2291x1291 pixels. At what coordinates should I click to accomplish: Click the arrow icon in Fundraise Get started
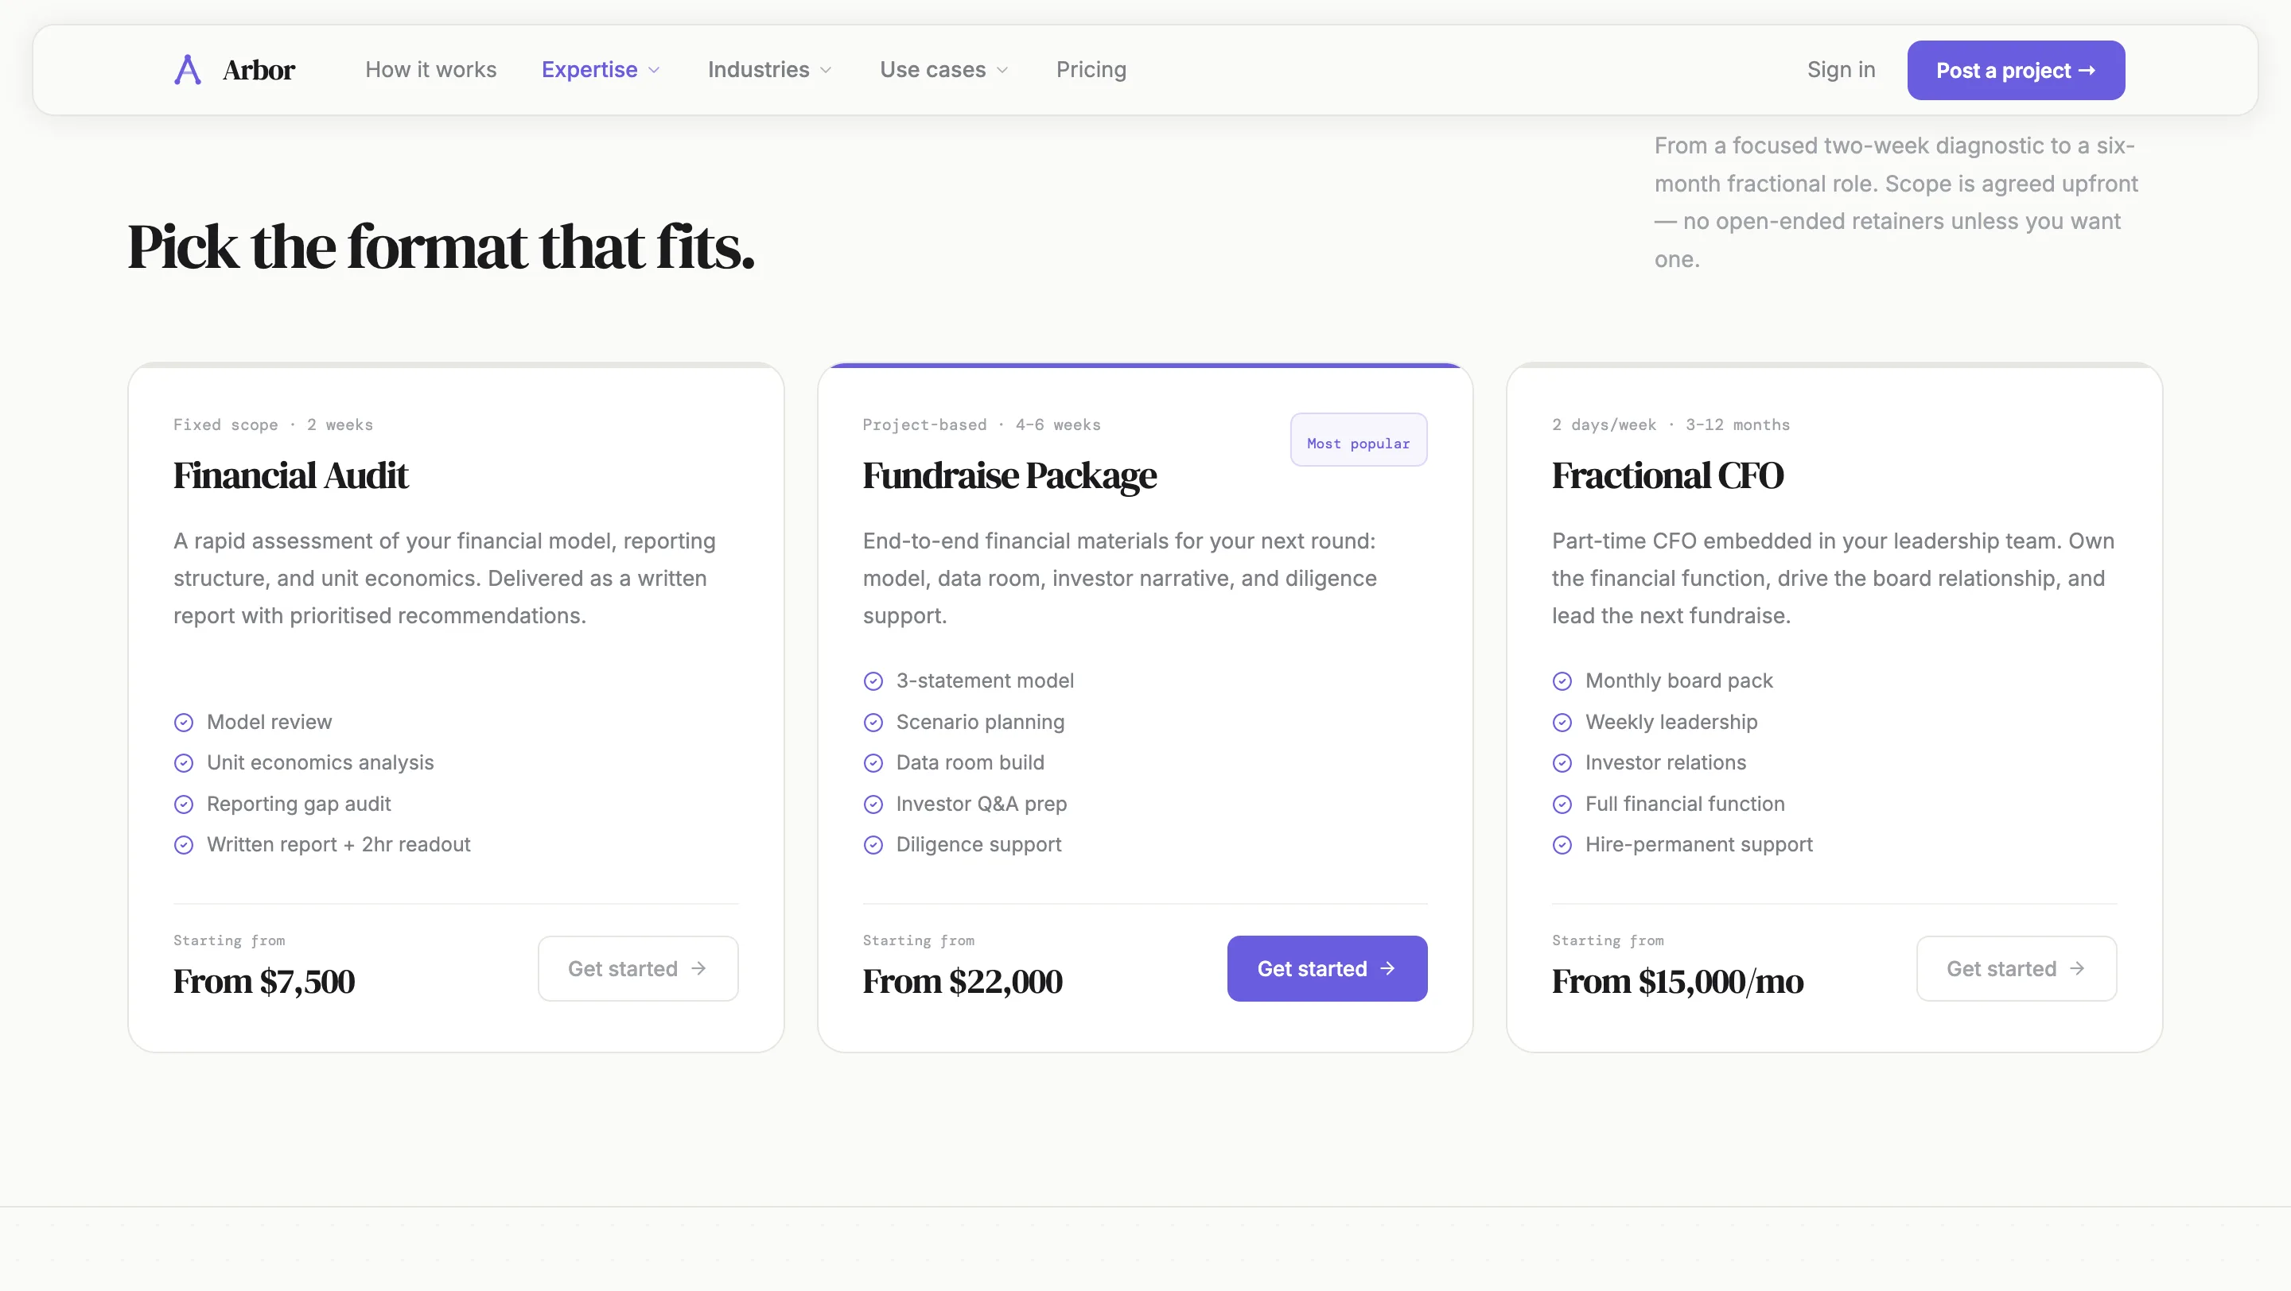(1387, 968)
